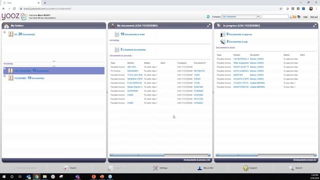
Task: Open the Help link
Action: (305, 17)
